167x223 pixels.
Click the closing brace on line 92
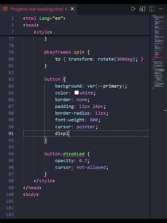45,140
